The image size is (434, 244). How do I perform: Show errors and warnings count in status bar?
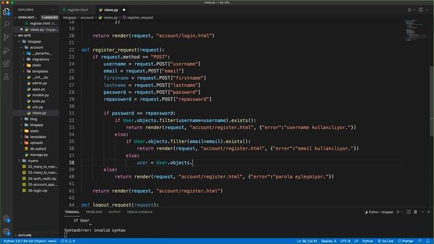pyautogui.click(x=68, y=241)
